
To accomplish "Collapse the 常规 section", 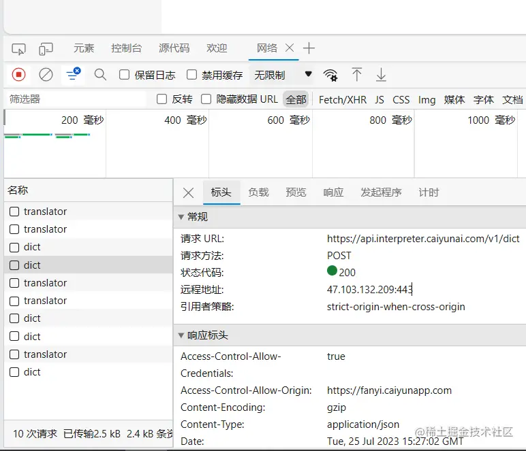I will click(181, 217).
